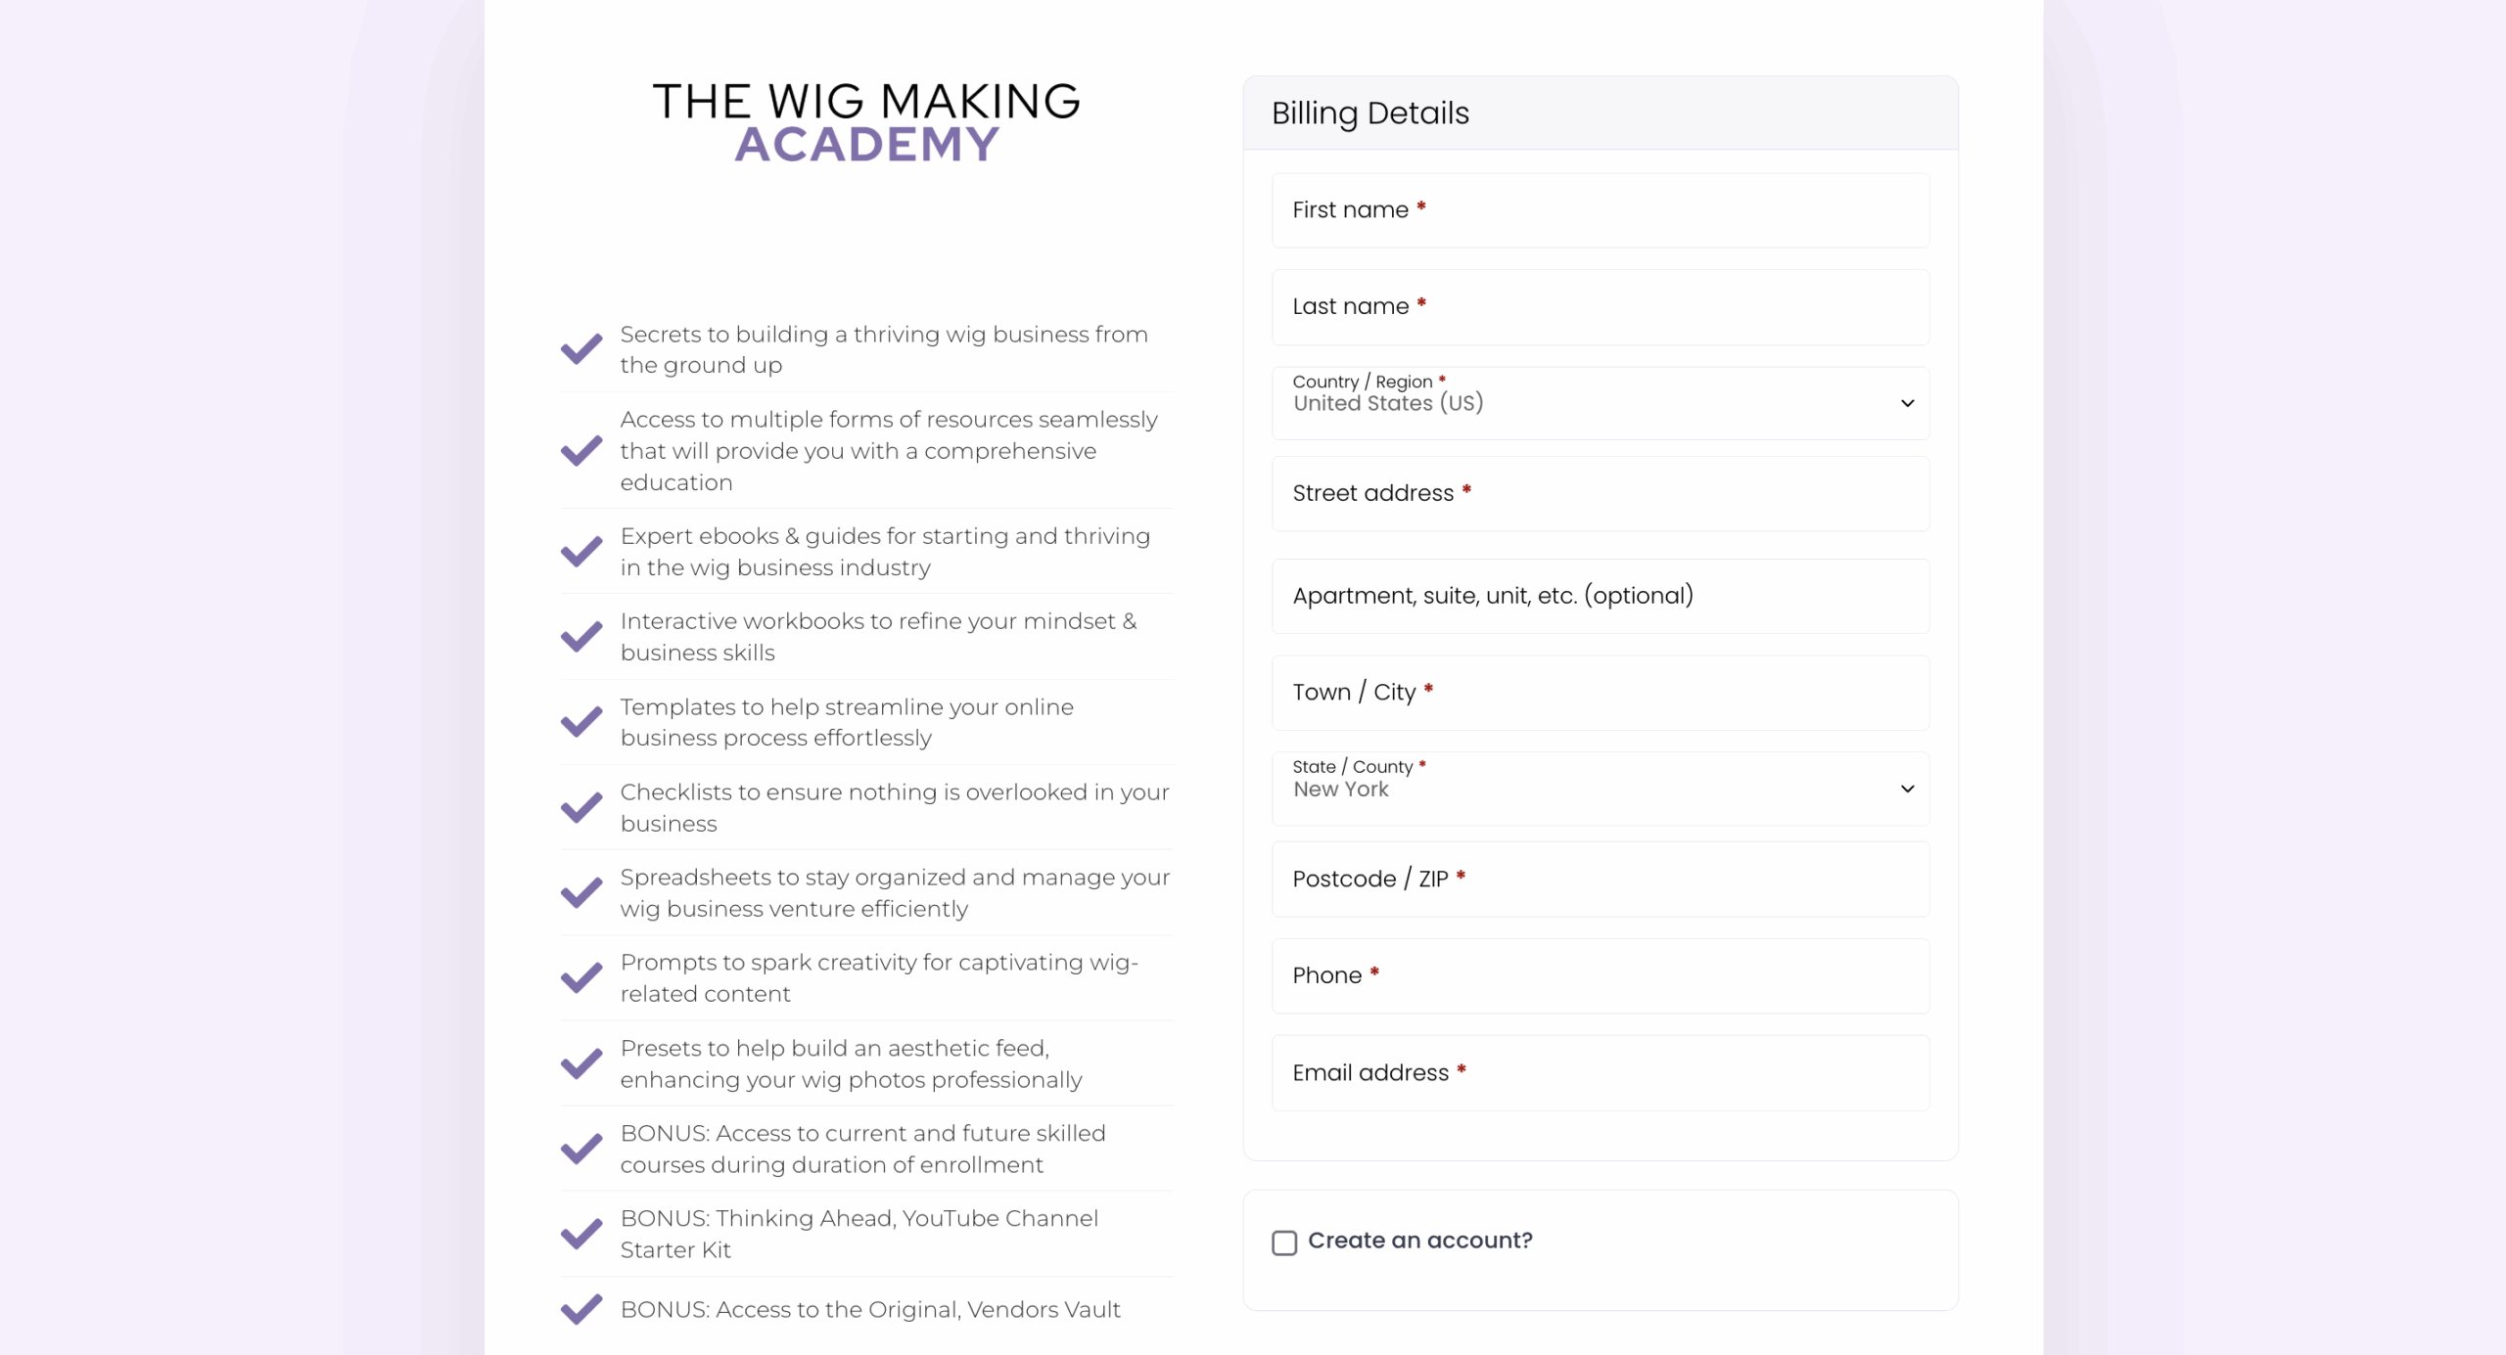
Task: Click checkmark beside 'Secrets to building' item
Action: click(x=581, y=349)
